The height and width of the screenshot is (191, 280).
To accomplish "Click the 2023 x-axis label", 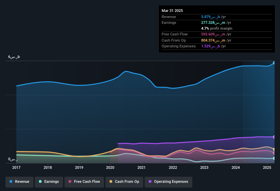I will pos(204,167).
